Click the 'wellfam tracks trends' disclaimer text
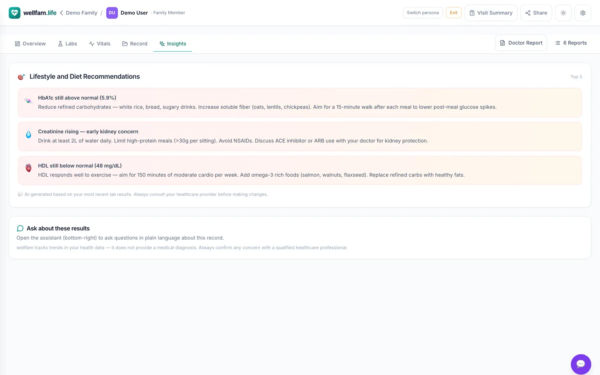Viewport: 600px width, 375px height. tap(182, 247)
